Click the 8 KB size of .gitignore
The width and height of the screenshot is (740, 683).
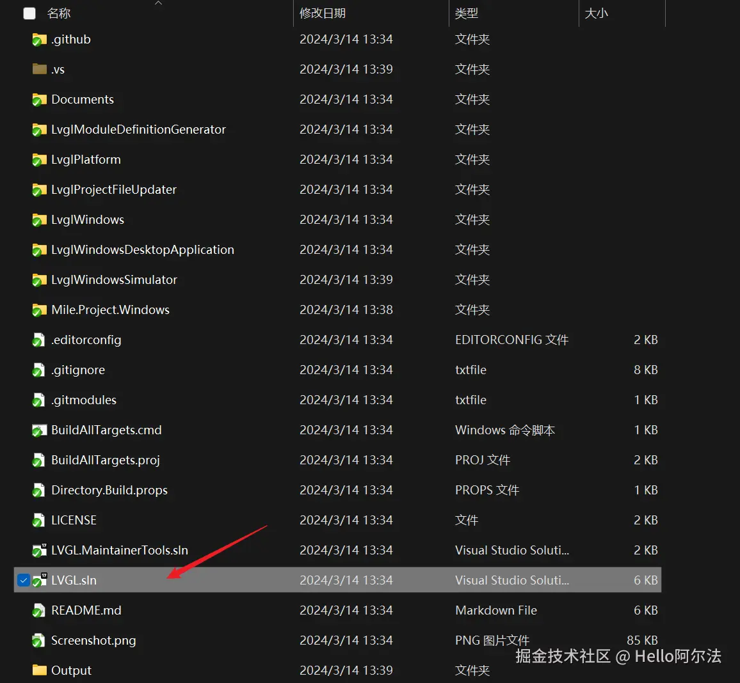(x=646, y=370)
